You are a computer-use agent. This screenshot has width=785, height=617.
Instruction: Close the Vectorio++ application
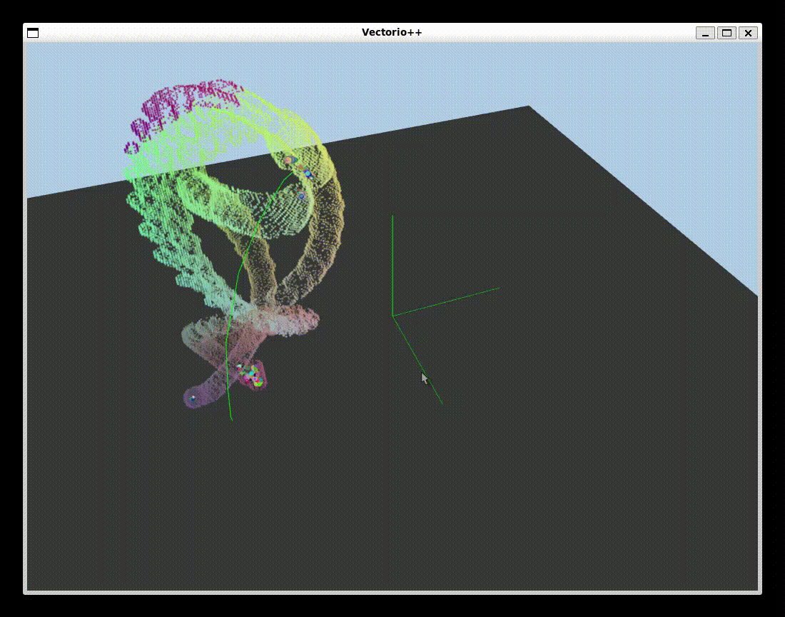748,33
